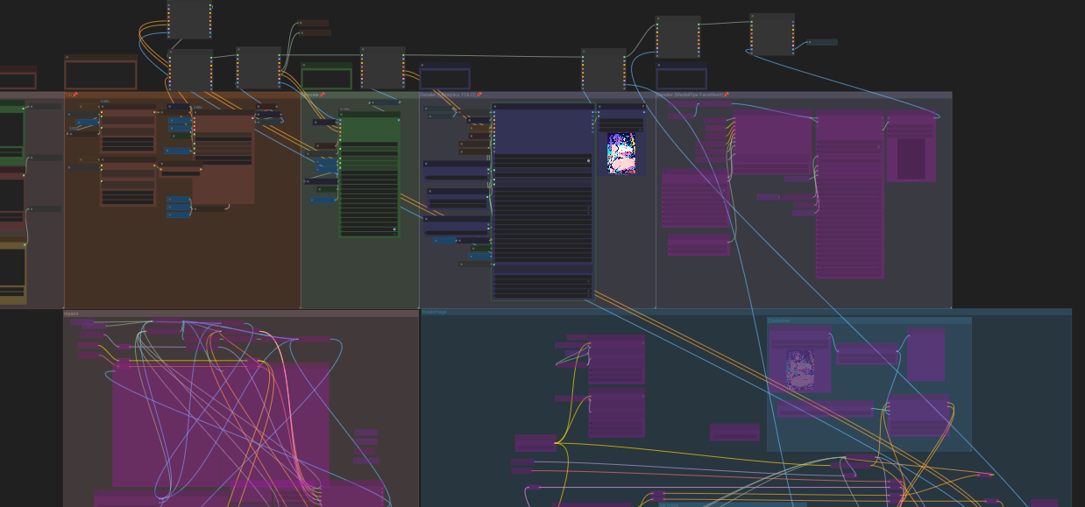The image size is (1085, 507).
Task: Select the purple-outlined node above the FaceMesh group
Action: tap(681, 76)
